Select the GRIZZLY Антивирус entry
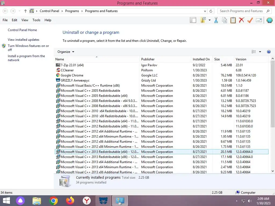 [x=161, y=80]
